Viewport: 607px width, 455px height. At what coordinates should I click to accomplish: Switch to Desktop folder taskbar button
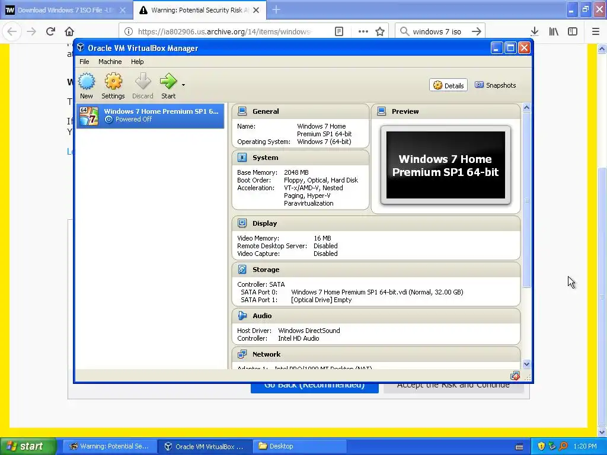(x=299, y=446)
